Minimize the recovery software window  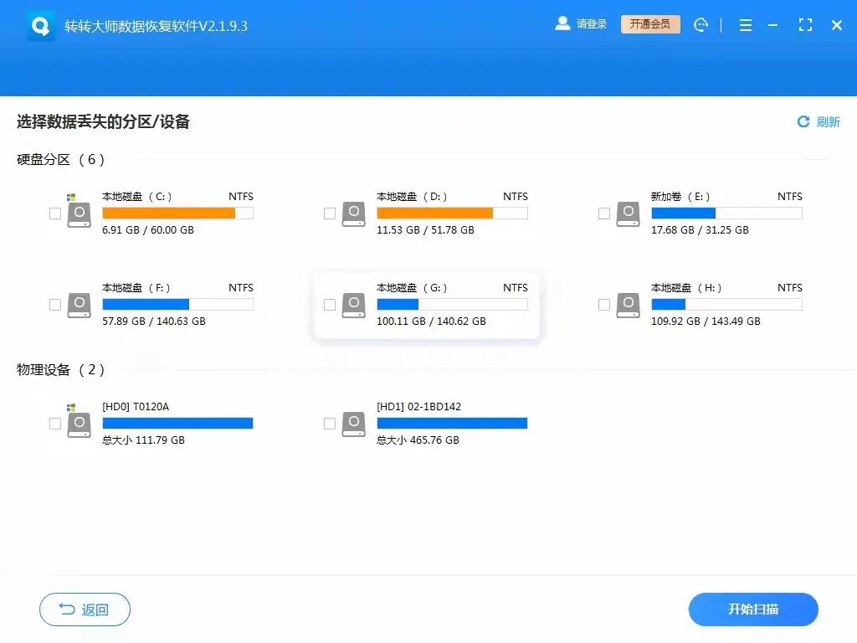tap(772, 25)
